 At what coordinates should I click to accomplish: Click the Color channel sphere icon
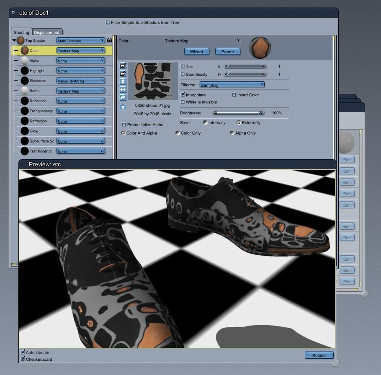[x=25, y=51]
